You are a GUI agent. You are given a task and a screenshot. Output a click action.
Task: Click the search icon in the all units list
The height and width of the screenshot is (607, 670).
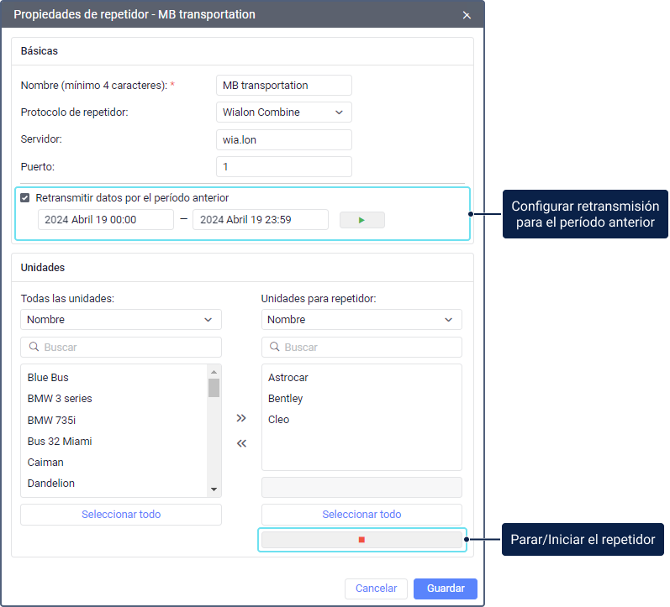tap(34, 348)
